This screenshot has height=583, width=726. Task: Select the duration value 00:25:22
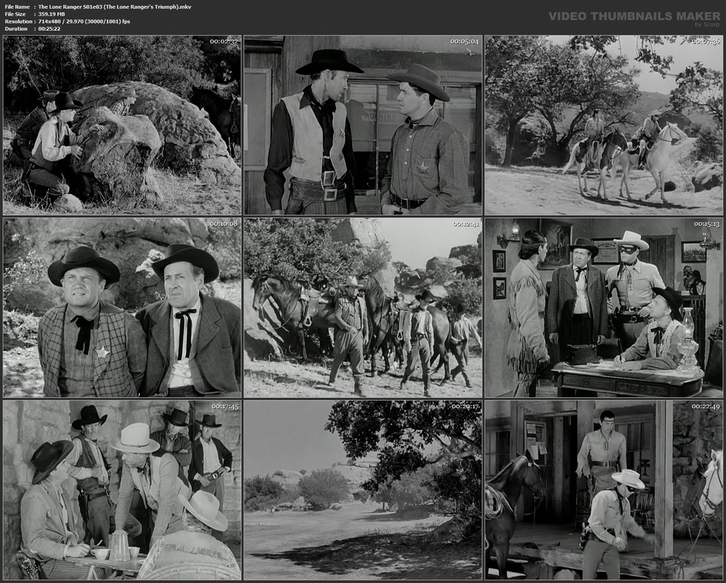(49, 28)
